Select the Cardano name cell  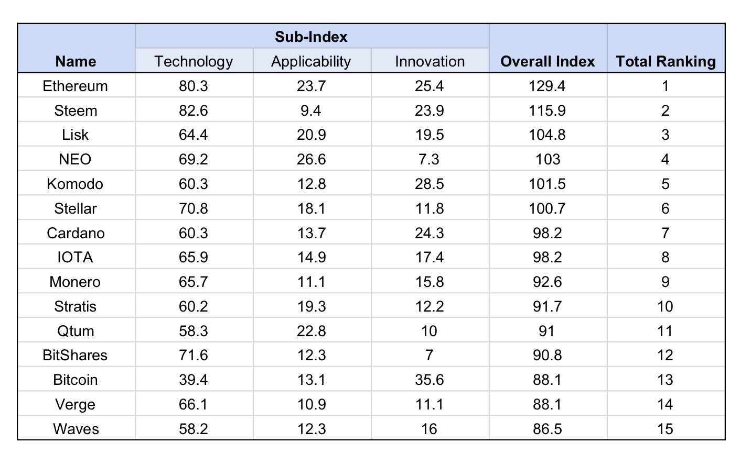pyautogui.click(x=76, y=233)
